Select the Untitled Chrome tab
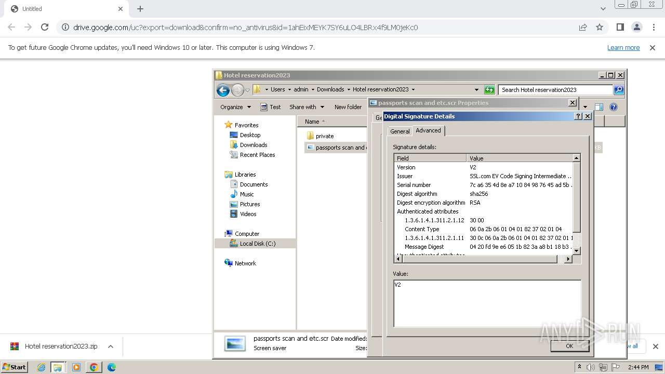This screenshot has height=374, width=665. (x=66, y=9)
